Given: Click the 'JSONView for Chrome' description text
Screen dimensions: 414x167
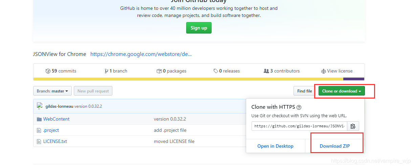Looking at the screenshot, I should tap(60, 54).
